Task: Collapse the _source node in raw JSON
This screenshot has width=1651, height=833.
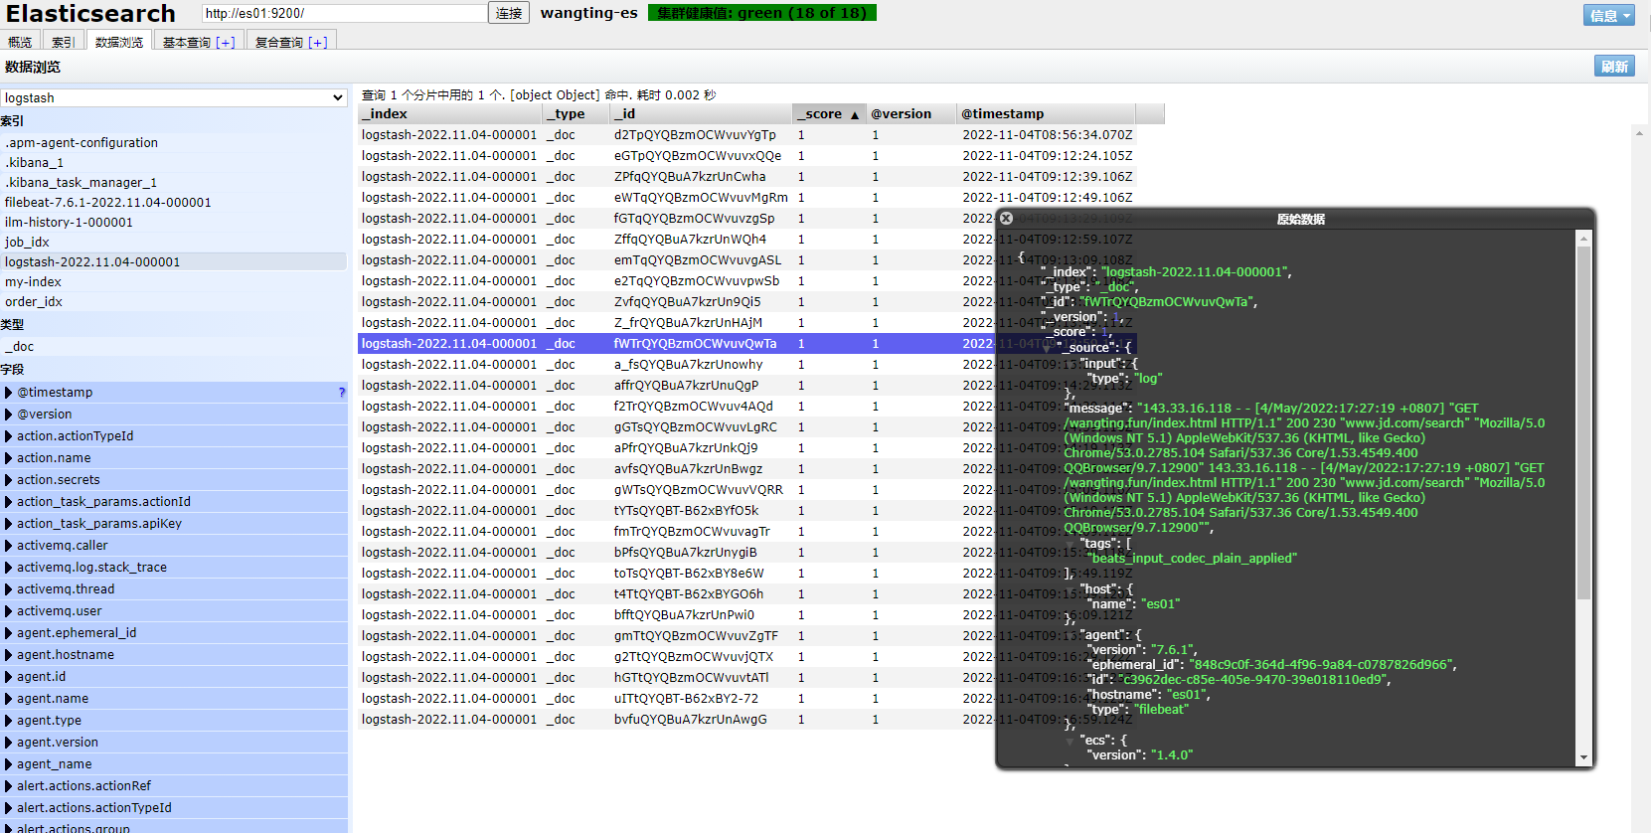Action: 1047,348
